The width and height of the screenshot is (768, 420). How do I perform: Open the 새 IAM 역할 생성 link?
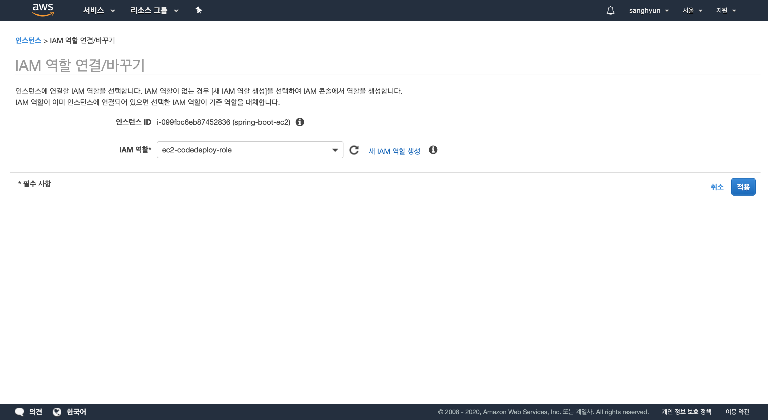(x=394, y=151)
